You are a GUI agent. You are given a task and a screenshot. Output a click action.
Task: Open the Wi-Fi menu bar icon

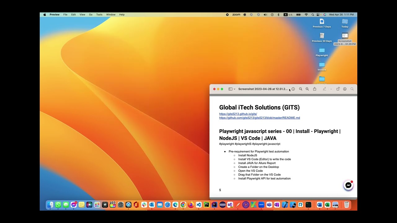306,15
